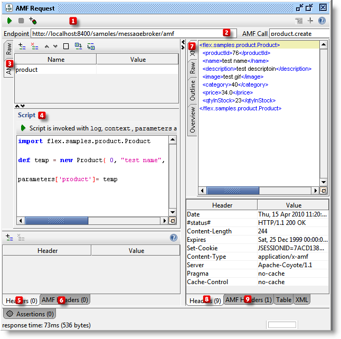Click the Header column of request headers table
The image size is (341, 339).
coord(47,250)
